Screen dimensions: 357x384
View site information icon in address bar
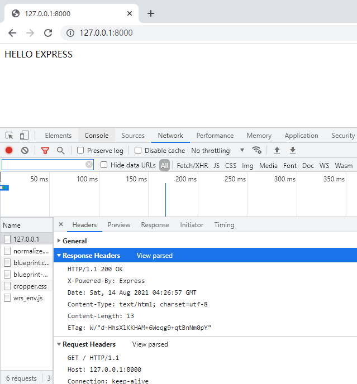(70, 33)
